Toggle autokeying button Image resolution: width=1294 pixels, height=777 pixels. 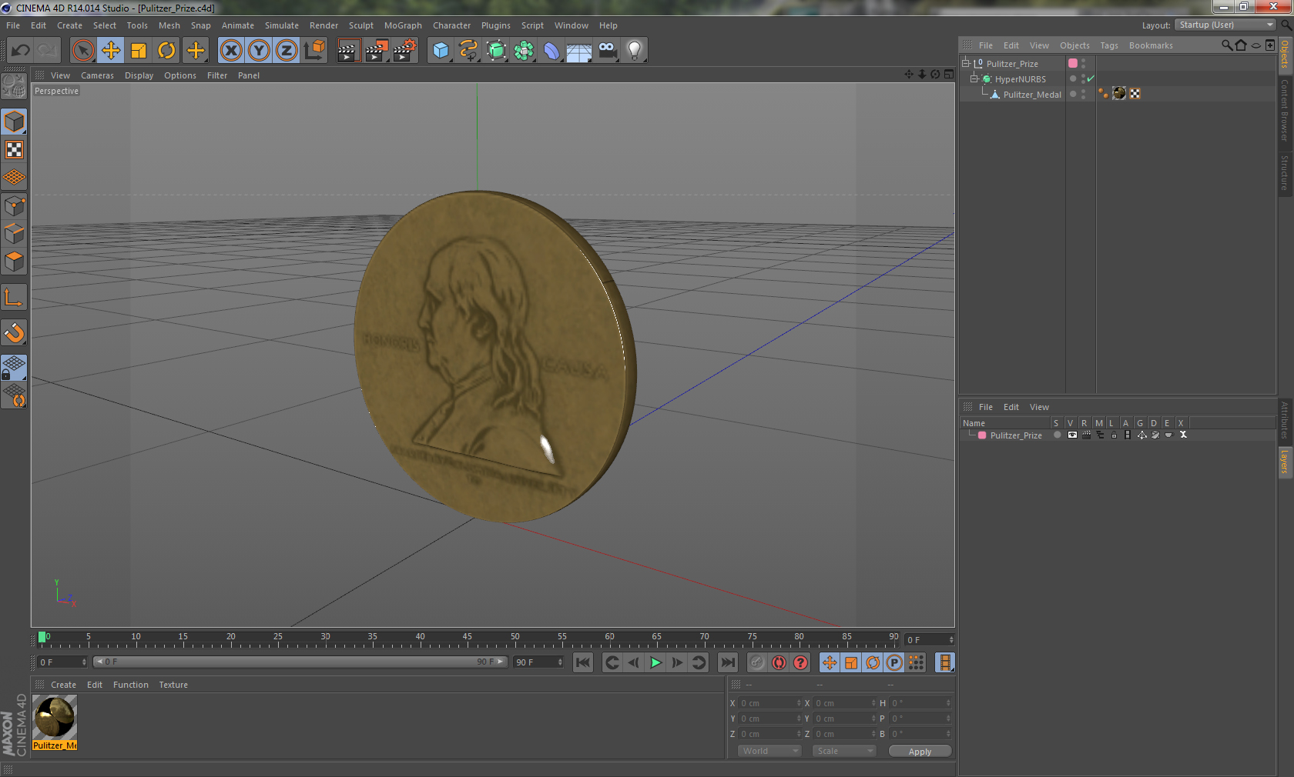tap(779, 662)
